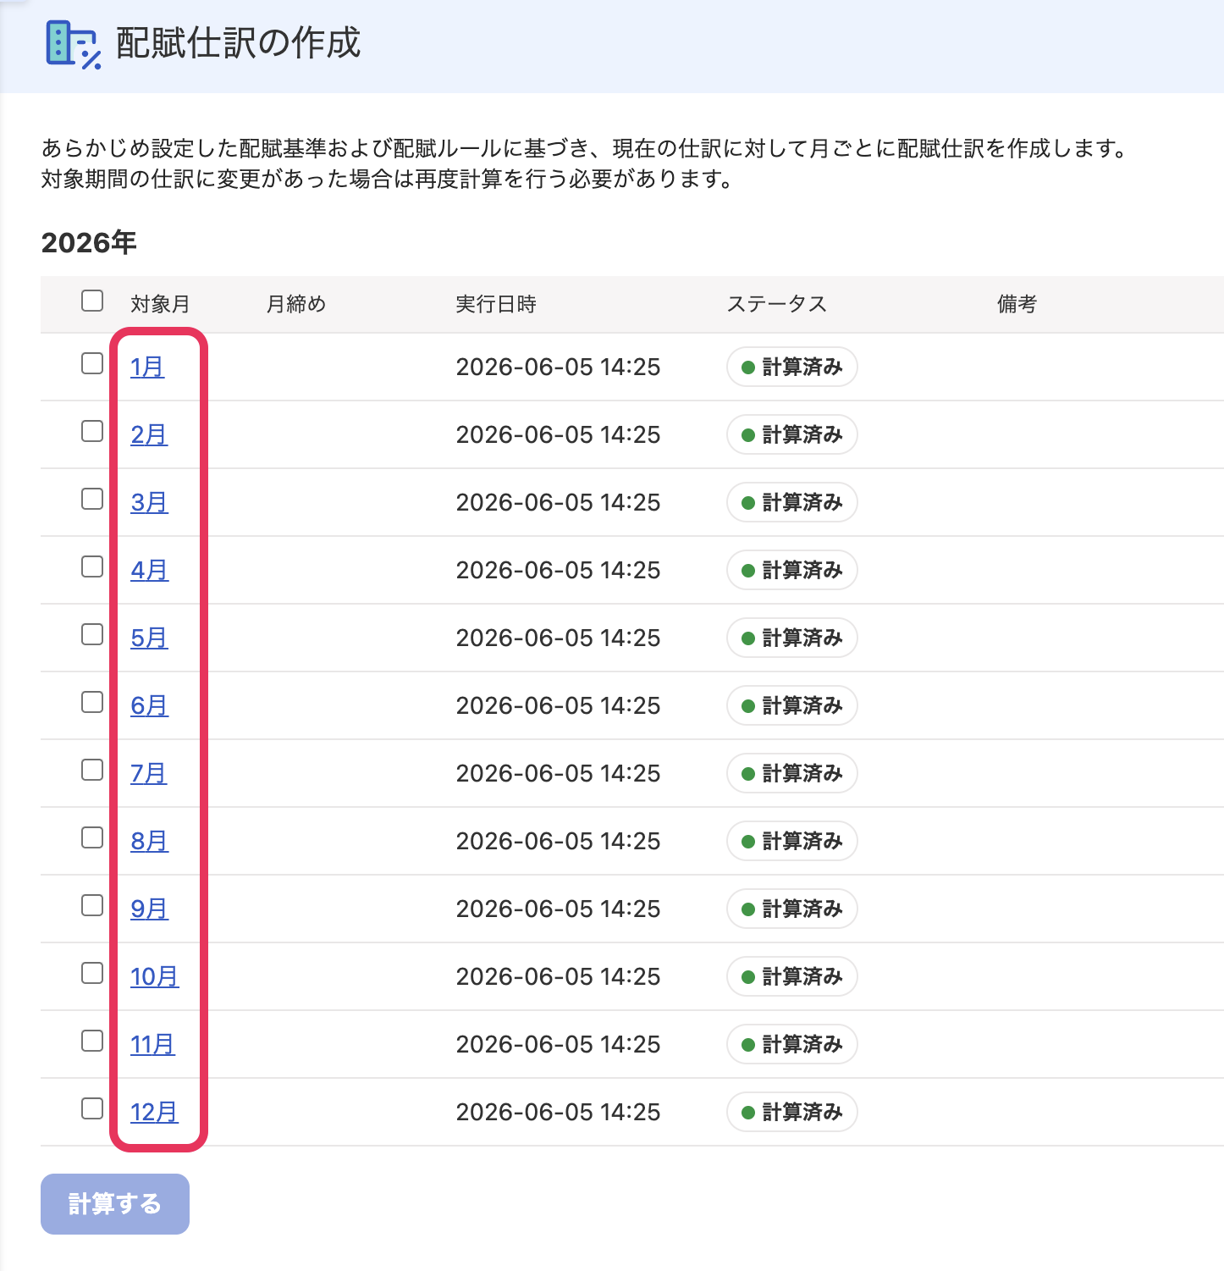The height and width of the screenshot is (1271, 1224).
Task: Open the 12月 link
Action: pyautogui.click(x=154, y=1112)
